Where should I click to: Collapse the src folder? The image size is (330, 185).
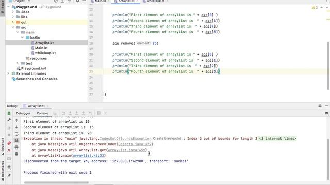13,27
